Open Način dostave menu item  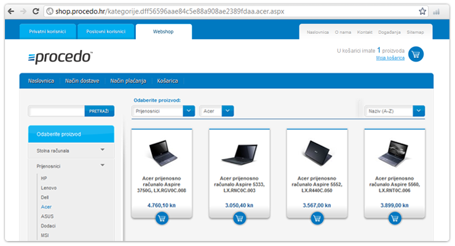pyautogui.click(x=82, y=81)
